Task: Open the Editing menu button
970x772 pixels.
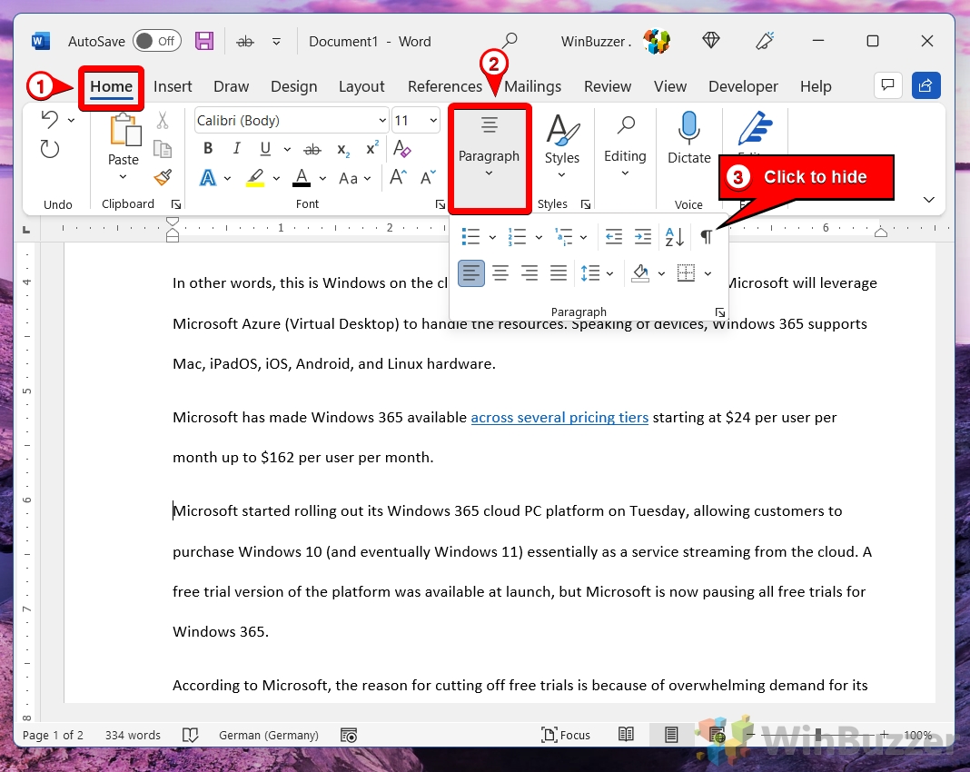Action: [625, 148]
